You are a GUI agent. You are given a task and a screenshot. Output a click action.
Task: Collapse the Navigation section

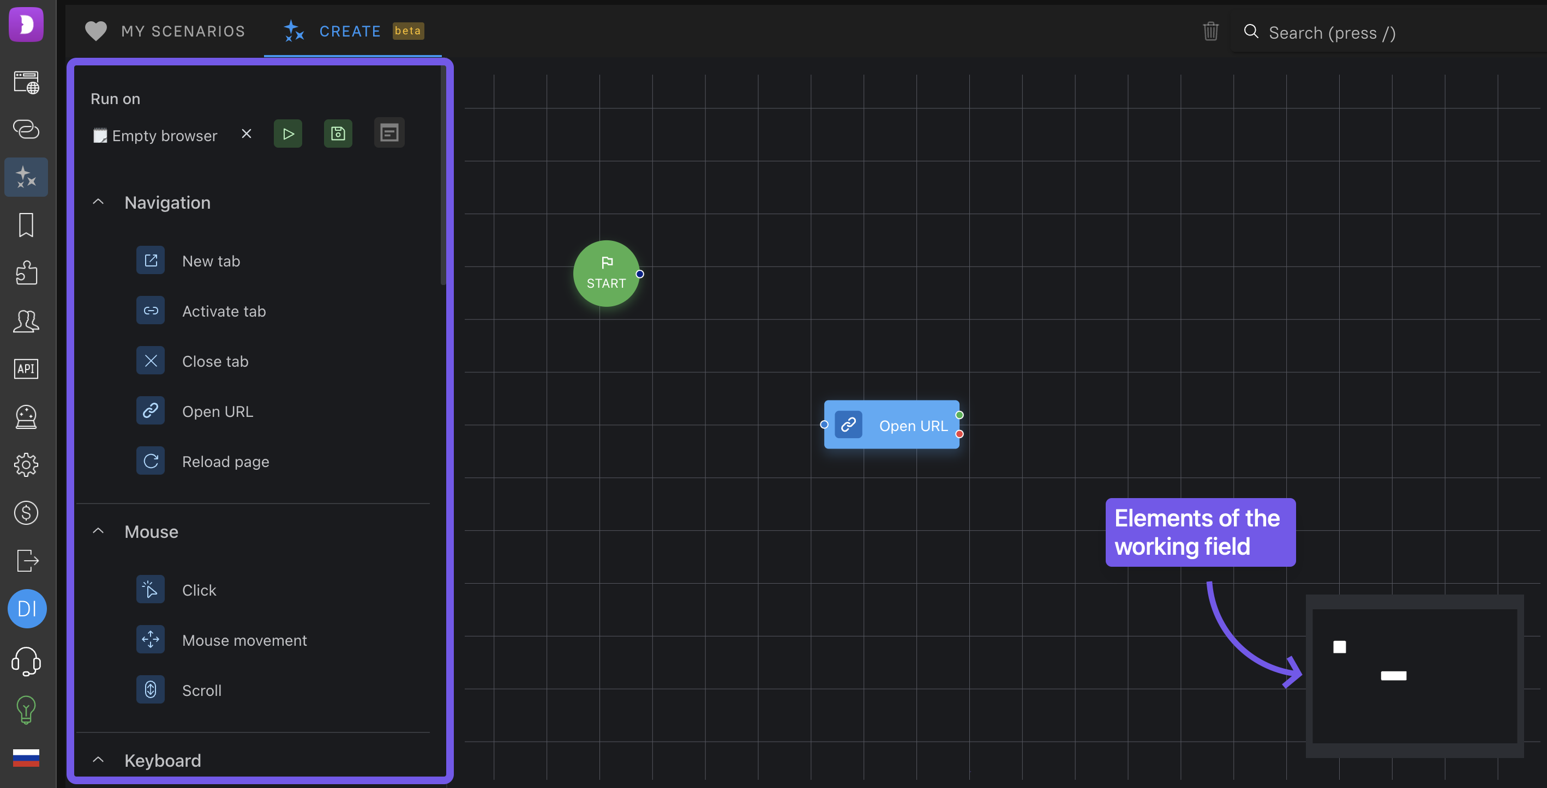pyautogui.click(x=98, y=201)
